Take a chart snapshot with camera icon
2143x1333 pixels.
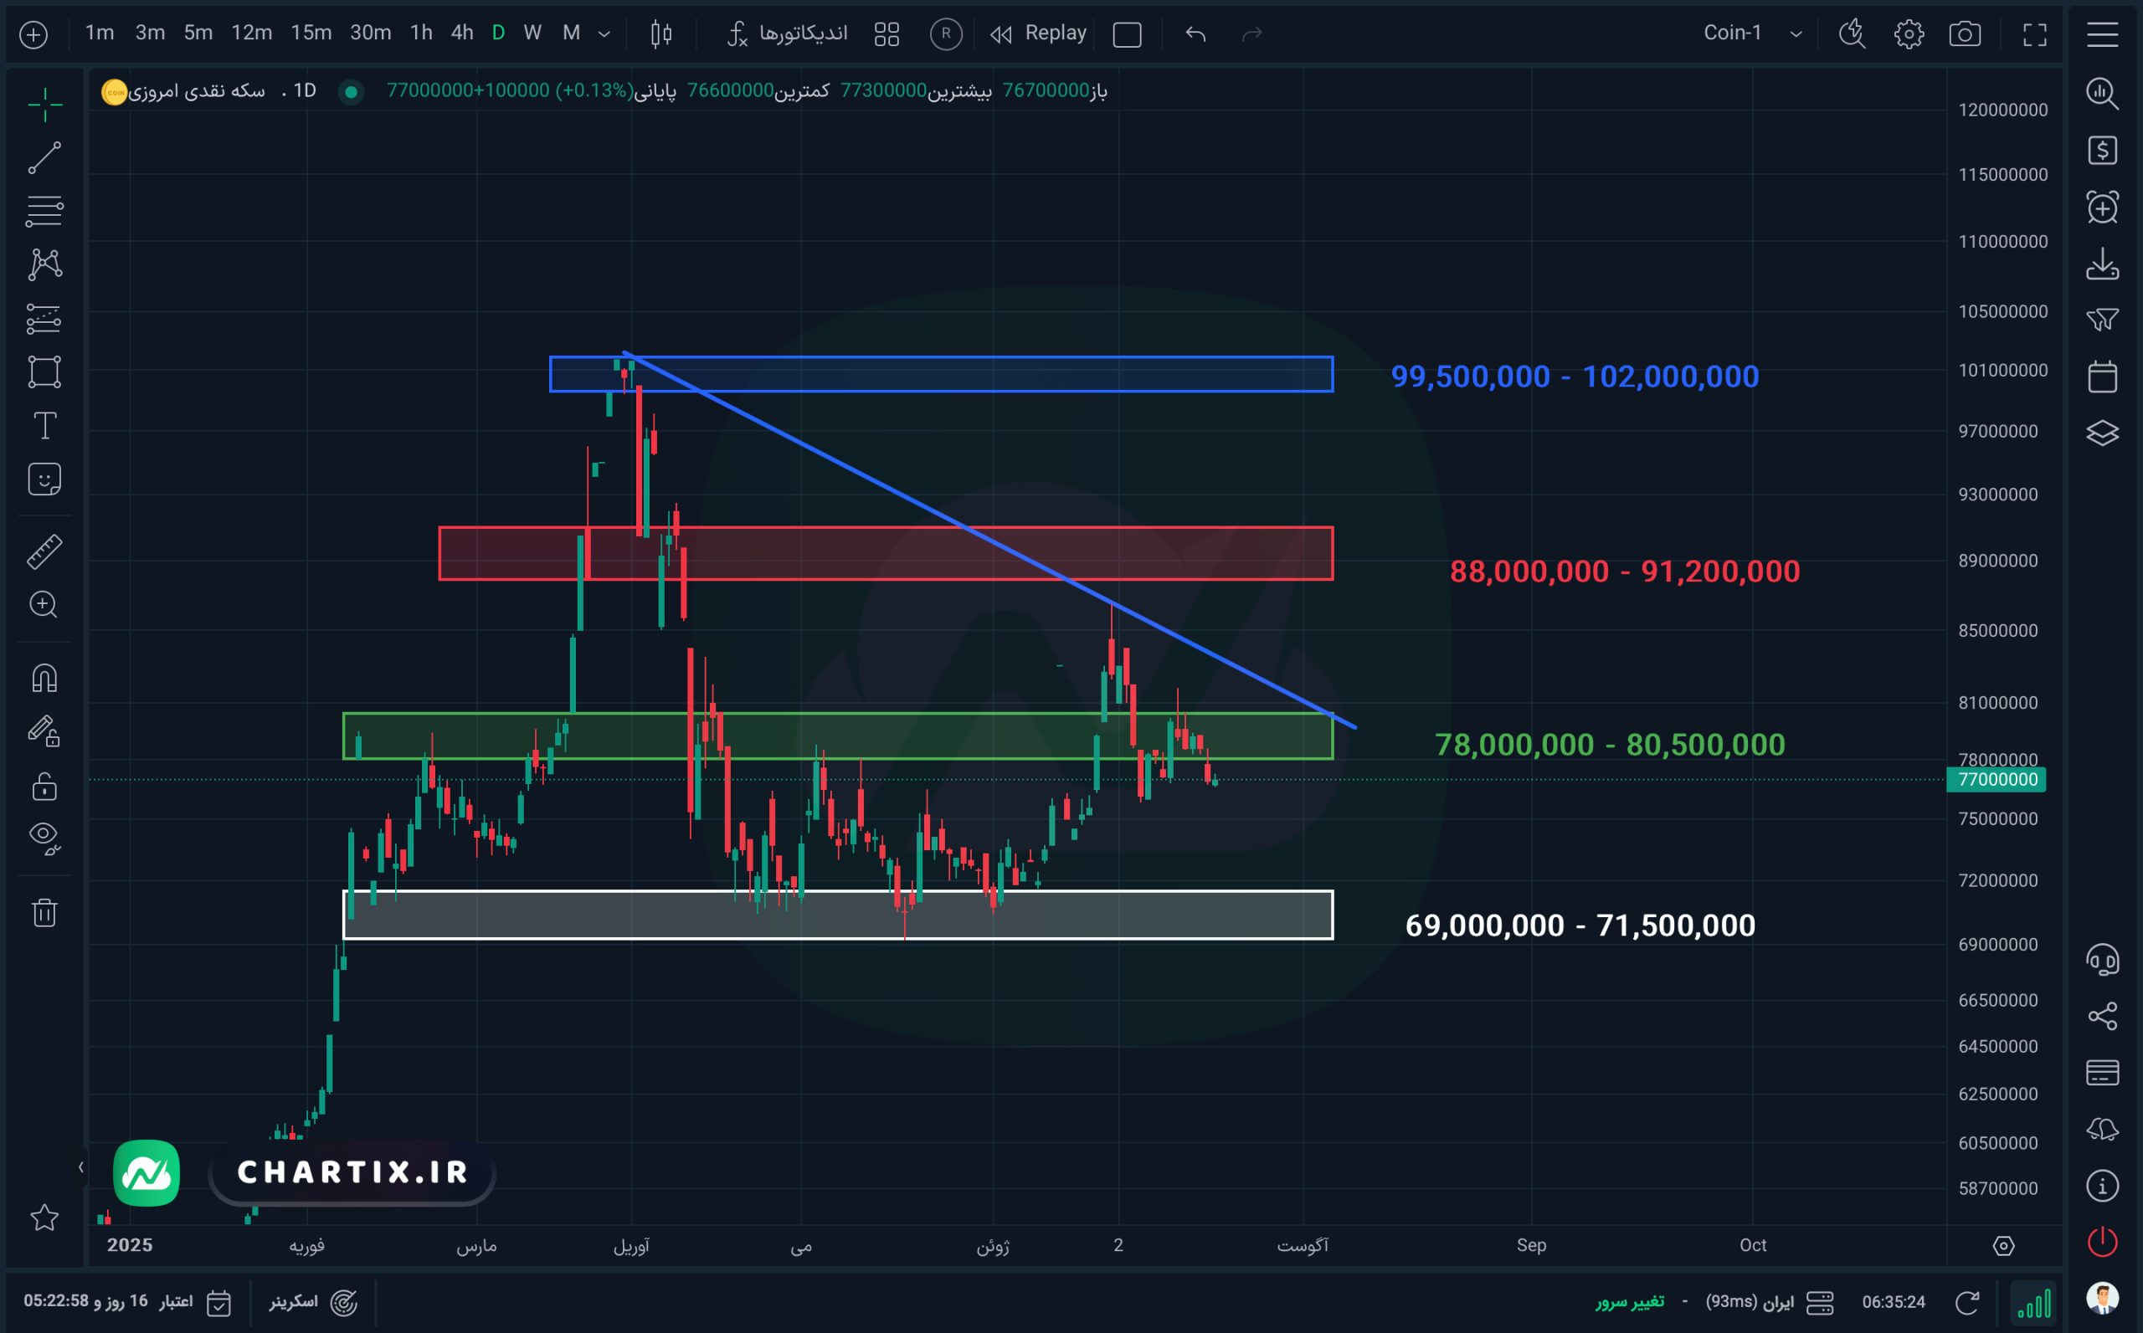click(x=1964, y=34)
